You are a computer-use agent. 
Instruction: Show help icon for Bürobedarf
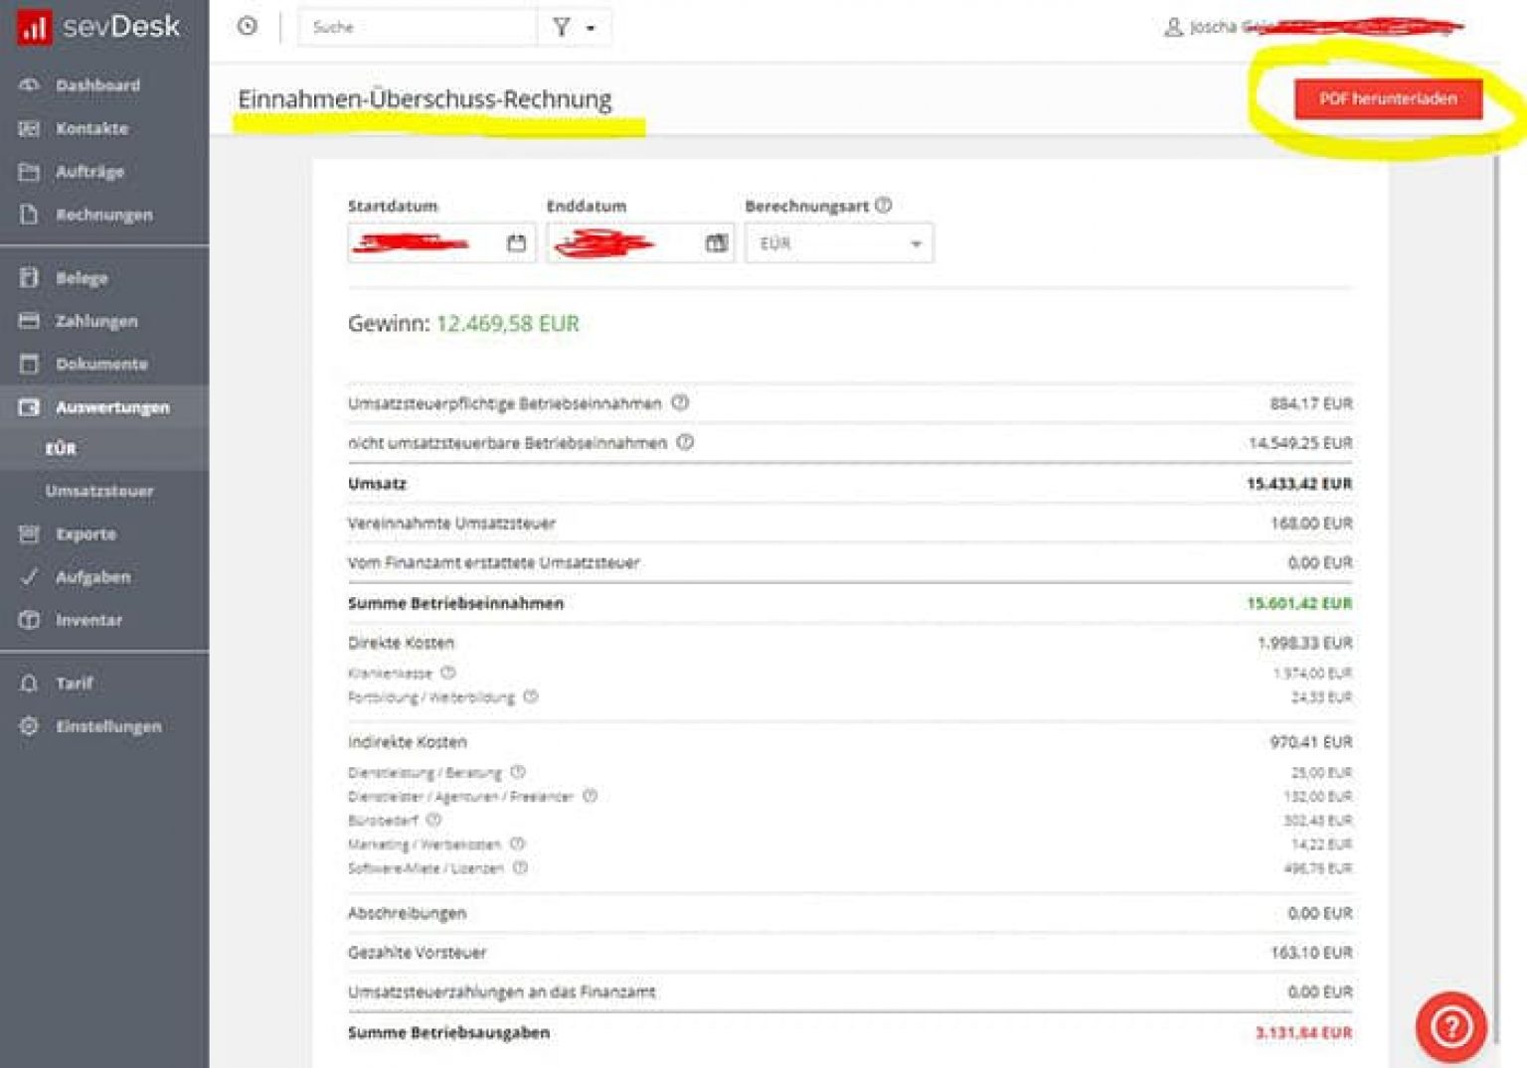pyautogui.click(x=433, y=820)
